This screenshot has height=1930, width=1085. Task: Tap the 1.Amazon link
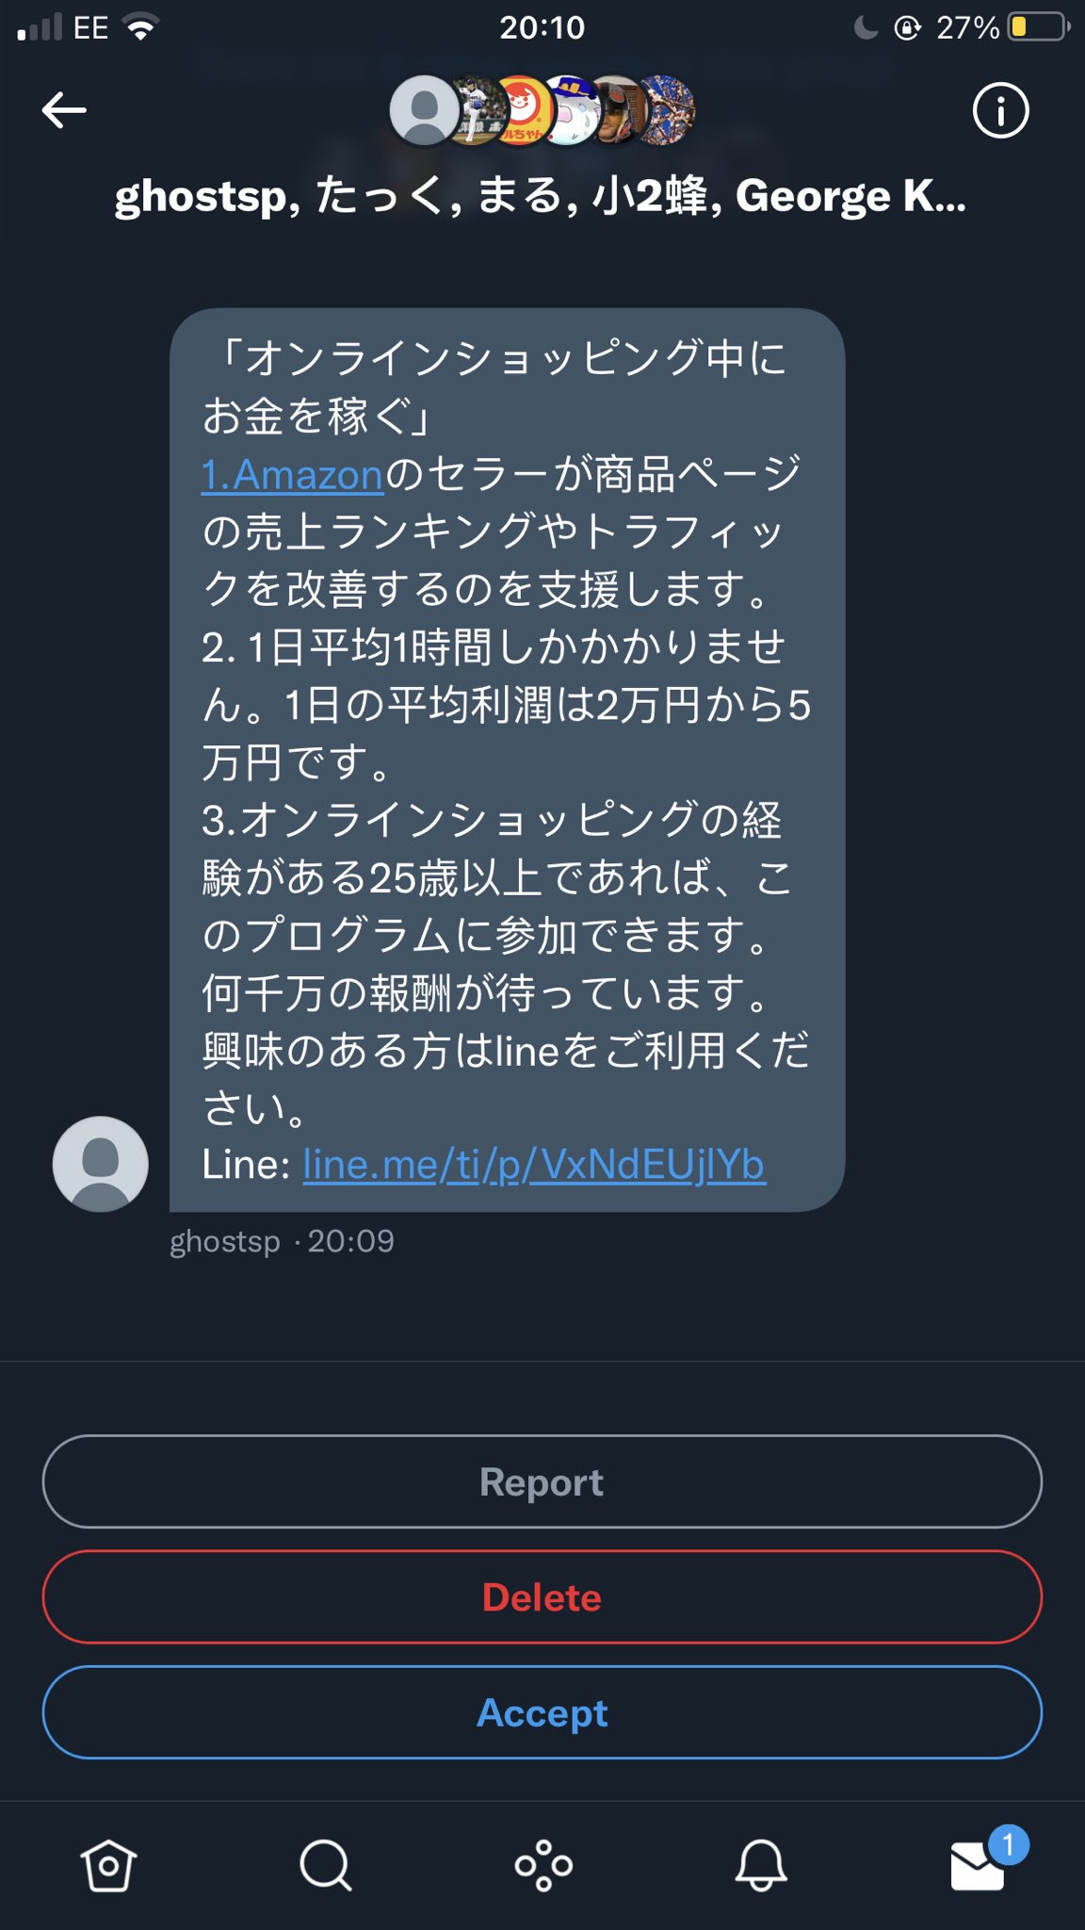click(x=293, y=475)
